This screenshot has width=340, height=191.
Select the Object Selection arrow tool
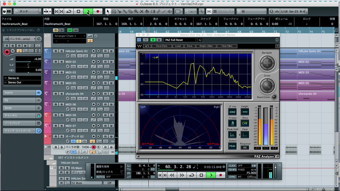click(108, 11)
